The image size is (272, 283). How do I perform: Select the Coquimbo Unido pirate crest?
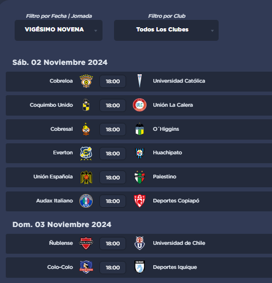[86, 105]
